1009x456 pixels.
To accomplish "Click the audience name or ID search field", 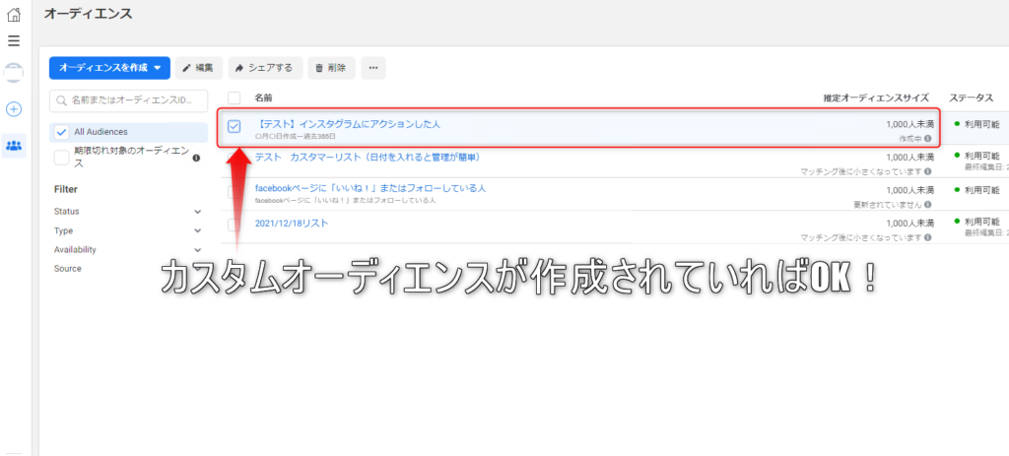I will [x=129, y=101].
